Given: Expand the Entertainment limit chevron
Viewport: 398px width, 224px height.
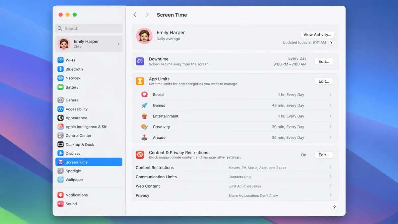Looking at the screenshot, I should click(x=331, y=116).
